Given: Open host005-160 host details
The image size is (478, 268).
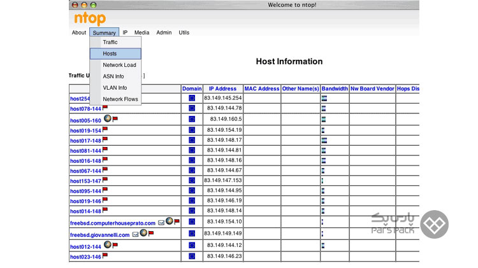Looking at the screenshot, I should (85, 120).
